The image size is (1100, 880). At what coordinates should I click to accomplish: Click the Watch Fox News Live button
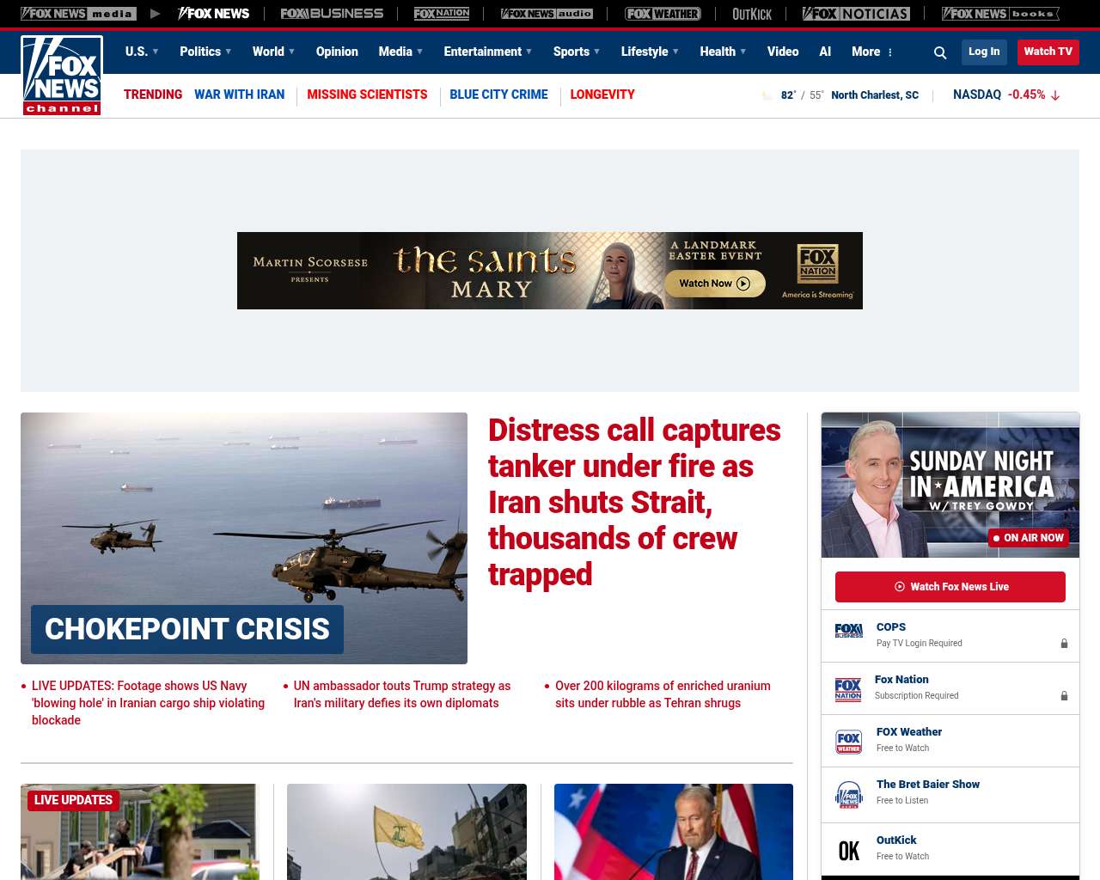tap(950, 587)
